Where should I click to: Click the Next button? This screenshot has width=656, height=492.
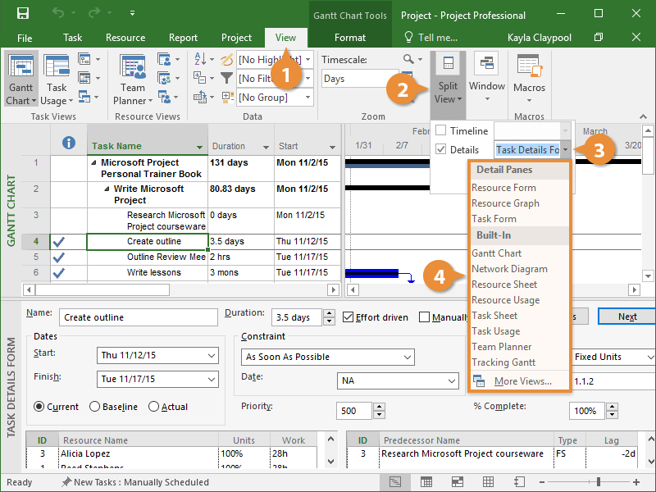[x=626, y=317]
